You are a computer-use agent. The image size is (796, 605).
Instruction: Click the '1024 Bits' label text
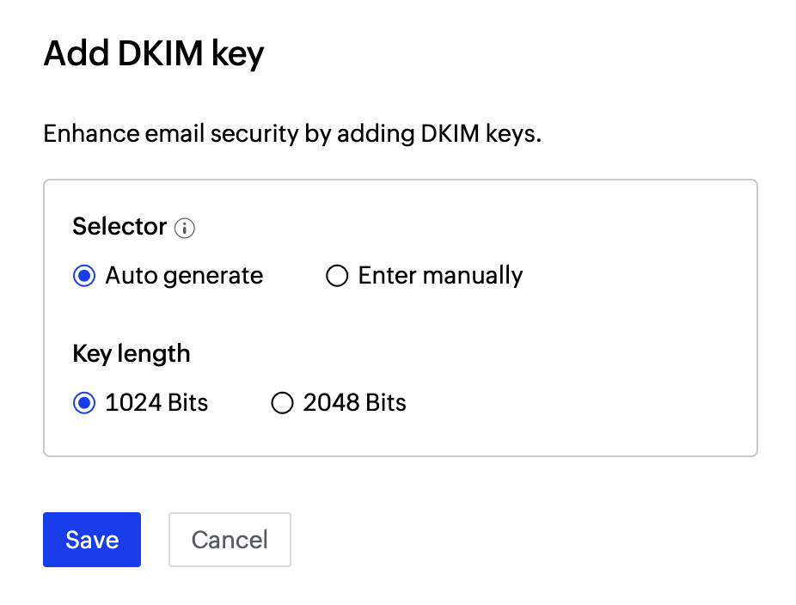pos(156,403)
